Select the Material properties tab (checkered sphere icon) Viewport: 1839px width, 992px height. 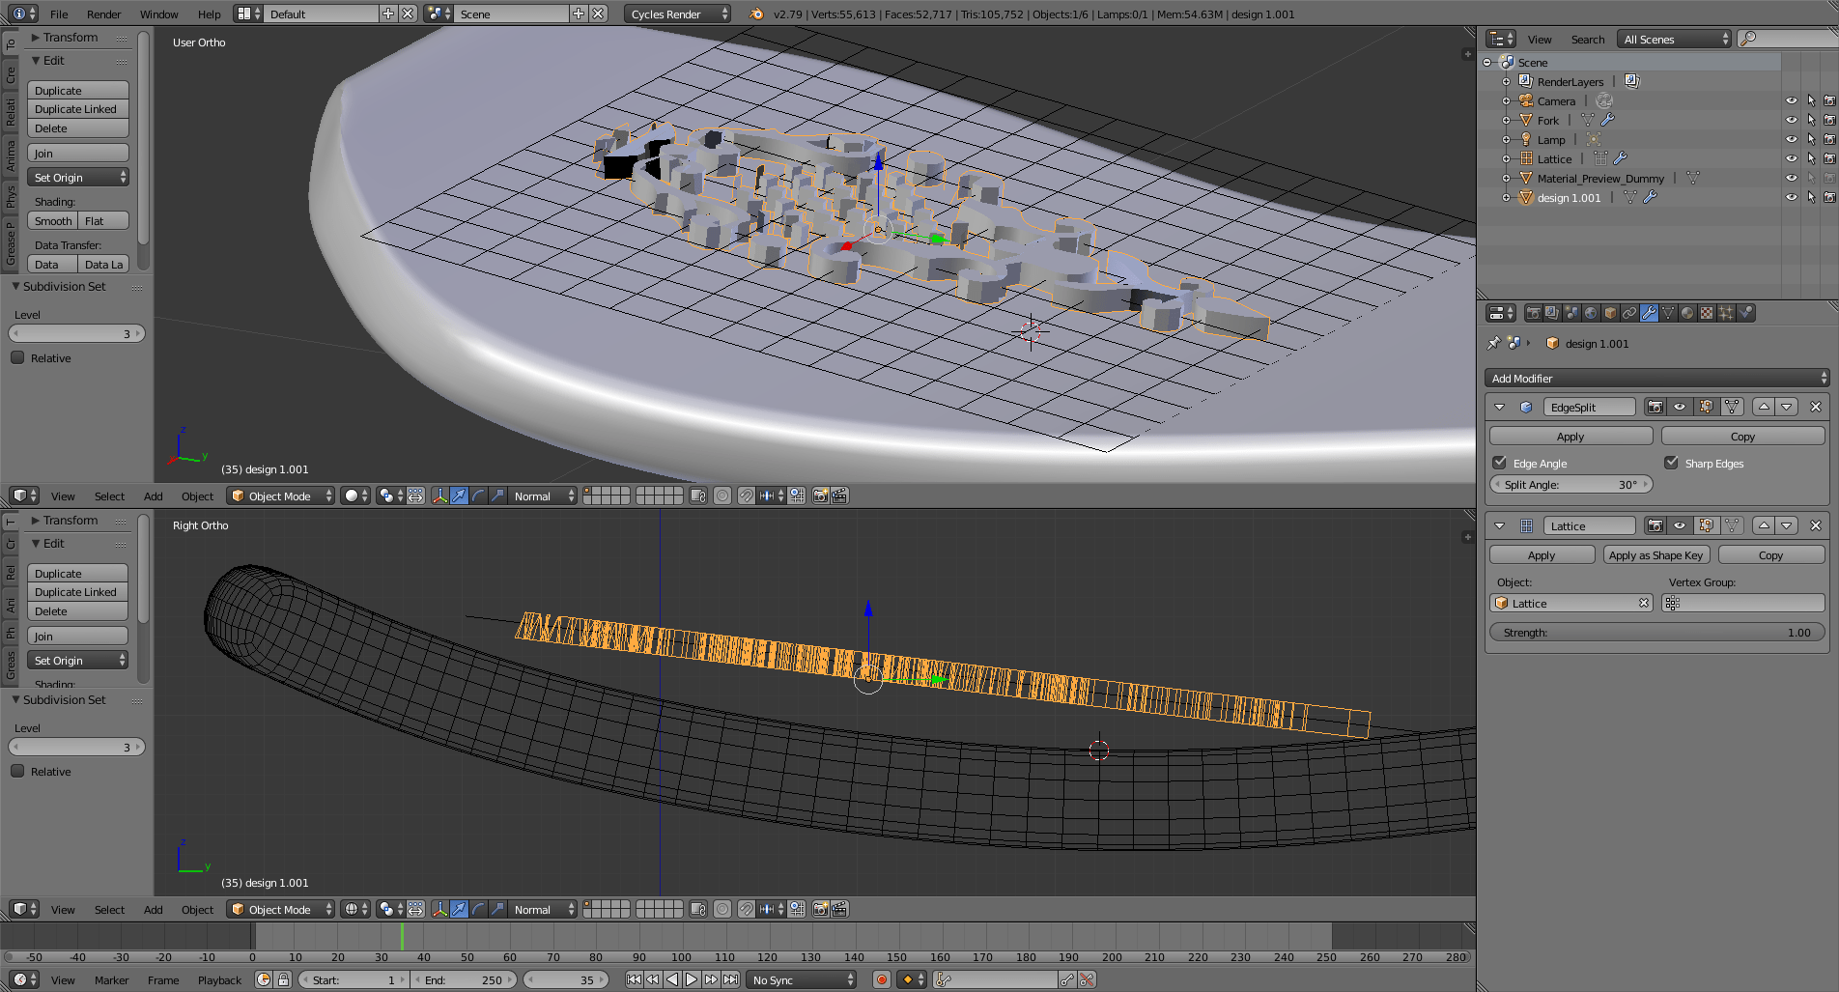tap(1687, 312)
